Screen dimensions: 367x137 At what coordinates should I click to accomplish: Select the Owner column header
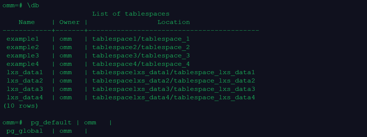[69, 22]
